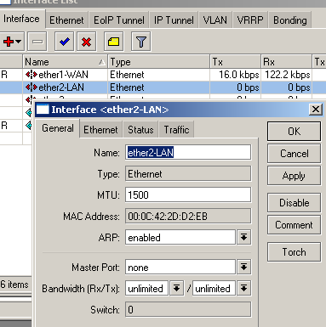Click the blue checkmark enable icon
Screen dimensions: 326x327
click(x=64, y=42)
